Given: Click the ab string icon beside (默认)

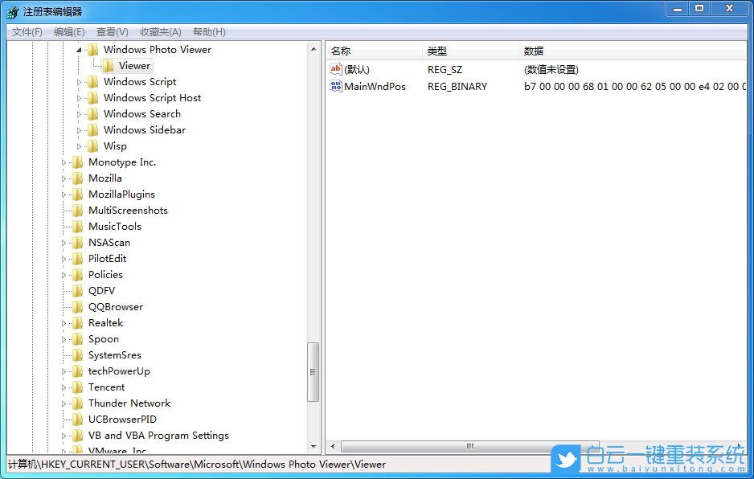Looking at the screenshot, I should coord(336,69).
